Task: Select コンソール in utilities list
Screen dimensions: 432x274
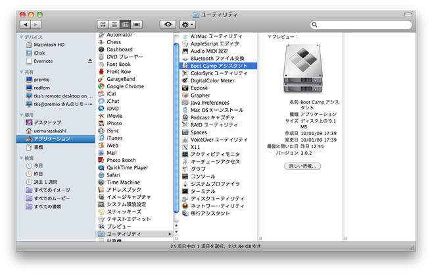Action: pos(203,177)
